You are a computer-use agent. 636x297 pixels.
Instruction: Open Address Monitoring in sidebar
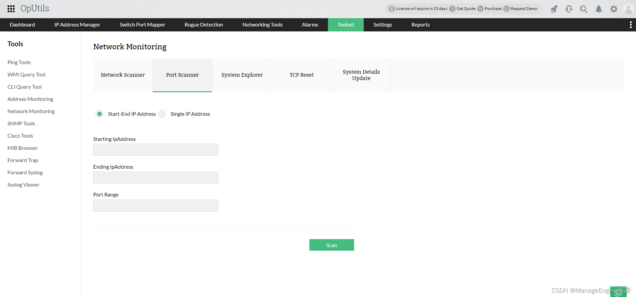(x=30, y=99)
